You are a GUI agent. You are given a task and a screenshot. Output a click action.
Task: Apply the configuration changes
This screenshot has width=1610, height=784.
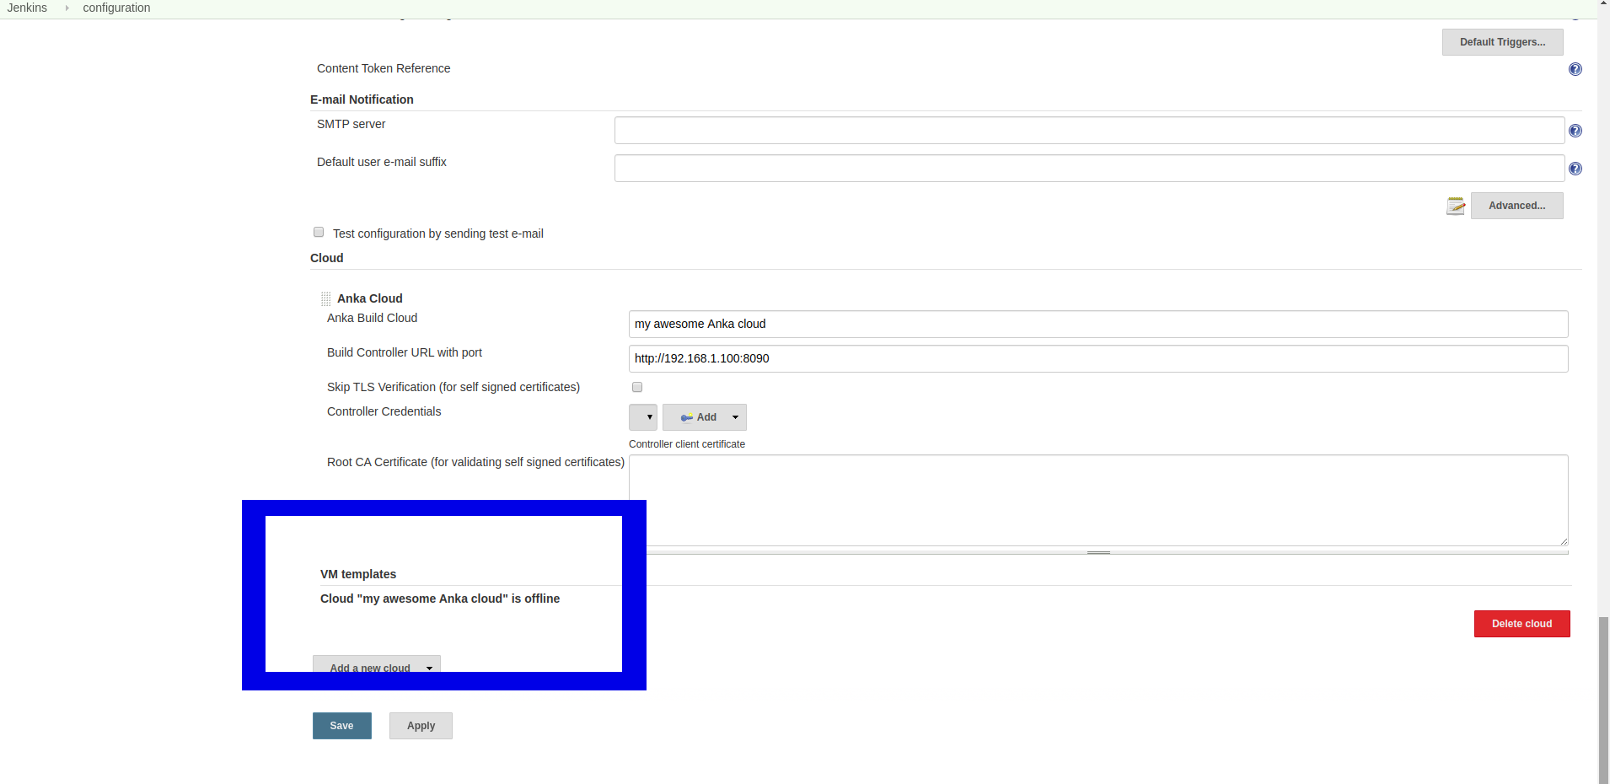coord(421,726)
